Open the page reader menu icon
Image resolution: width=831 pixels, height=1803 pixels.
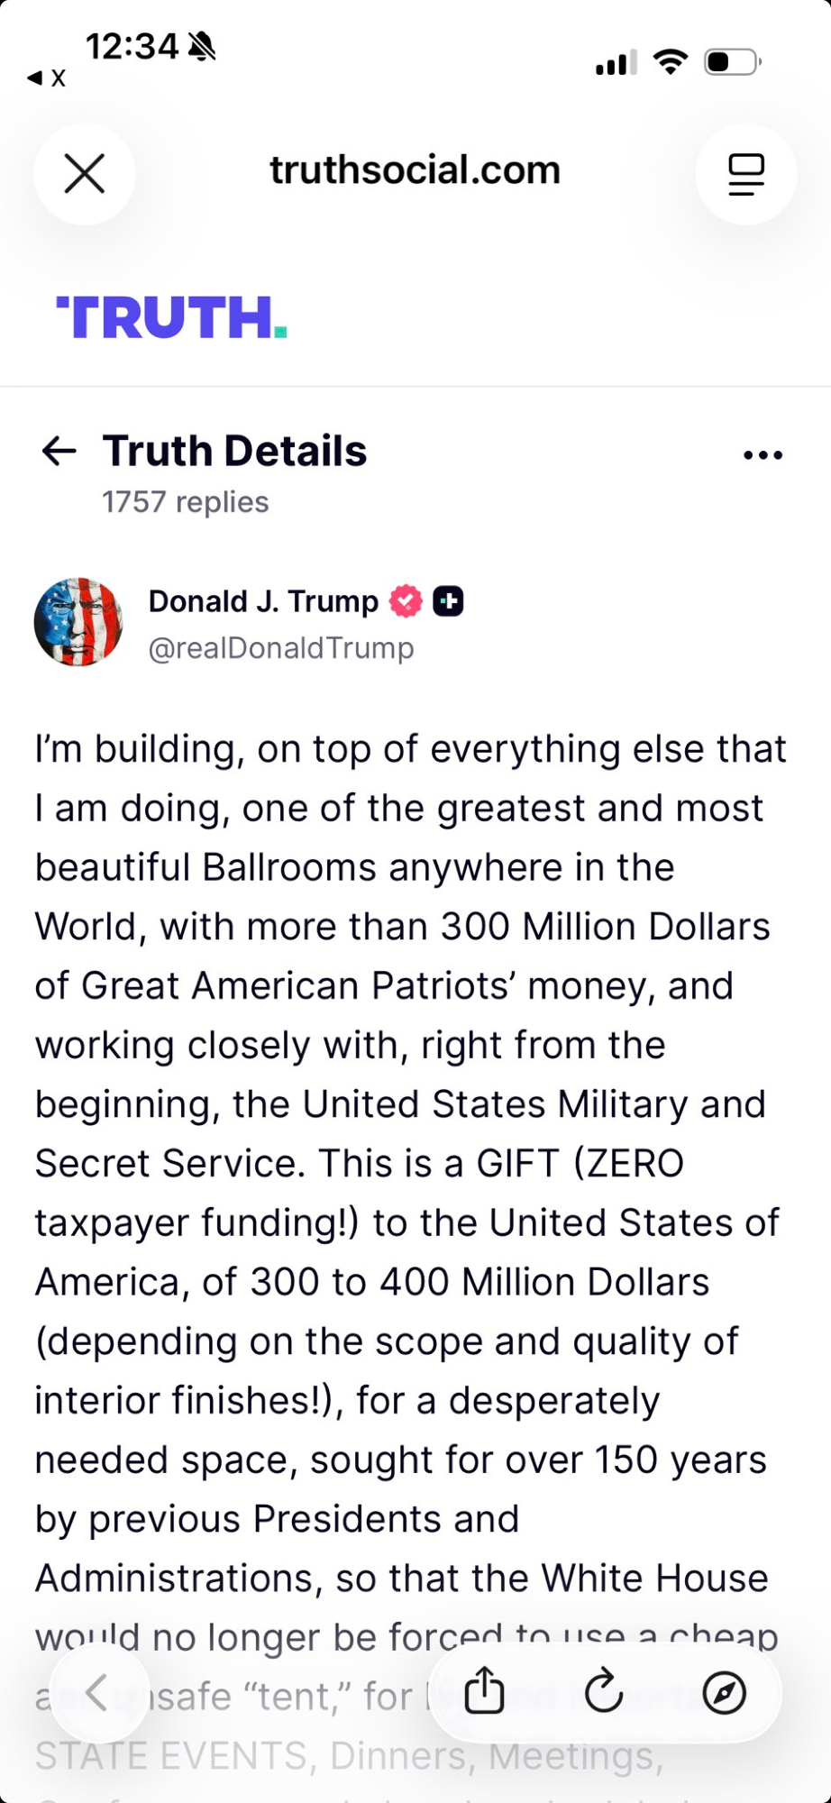(x=745, y=173)
